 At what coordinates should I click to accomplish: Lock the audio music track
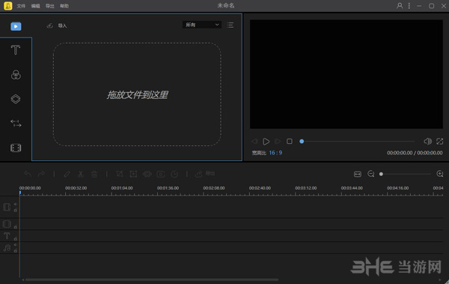coord(16,251)
